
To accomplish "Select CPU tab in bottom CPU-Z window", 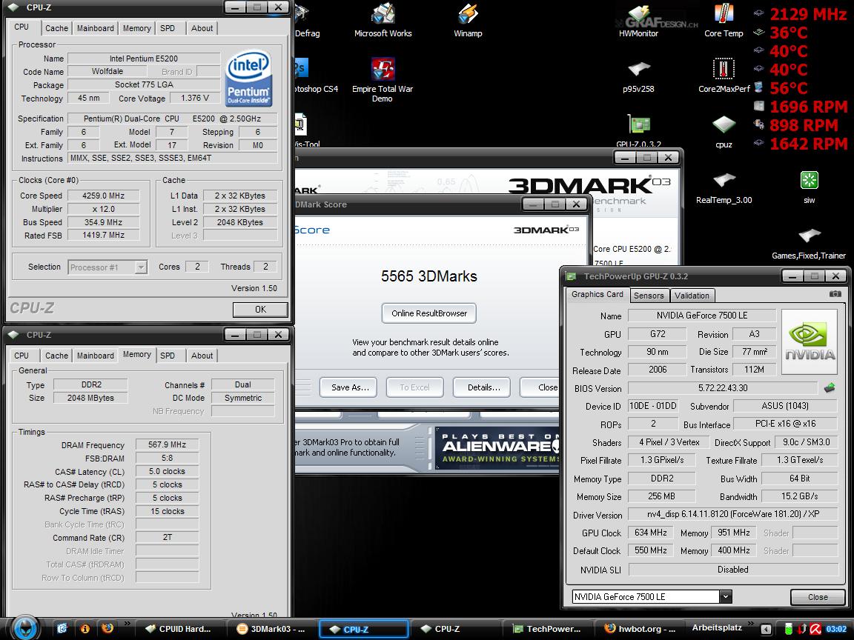I will 21,356.
